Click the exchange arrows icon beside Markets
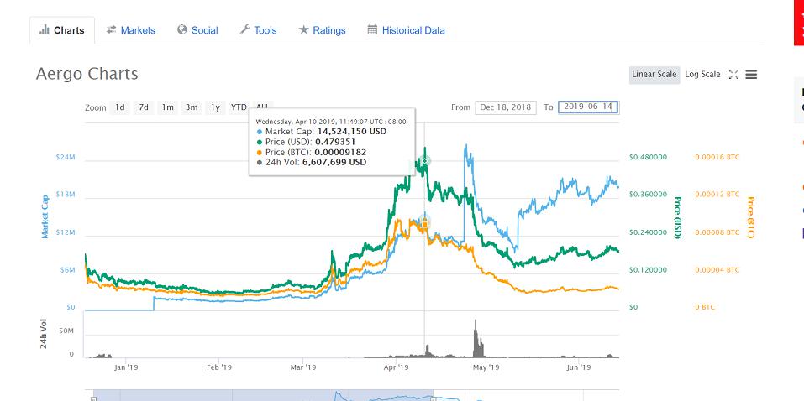 pyautogui.click(x=111, y=29)
